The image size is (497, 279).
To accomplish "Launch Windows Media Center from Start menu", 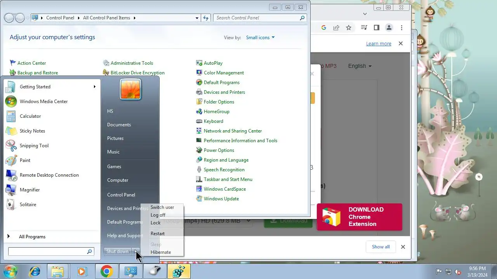I will pos(52,102).
